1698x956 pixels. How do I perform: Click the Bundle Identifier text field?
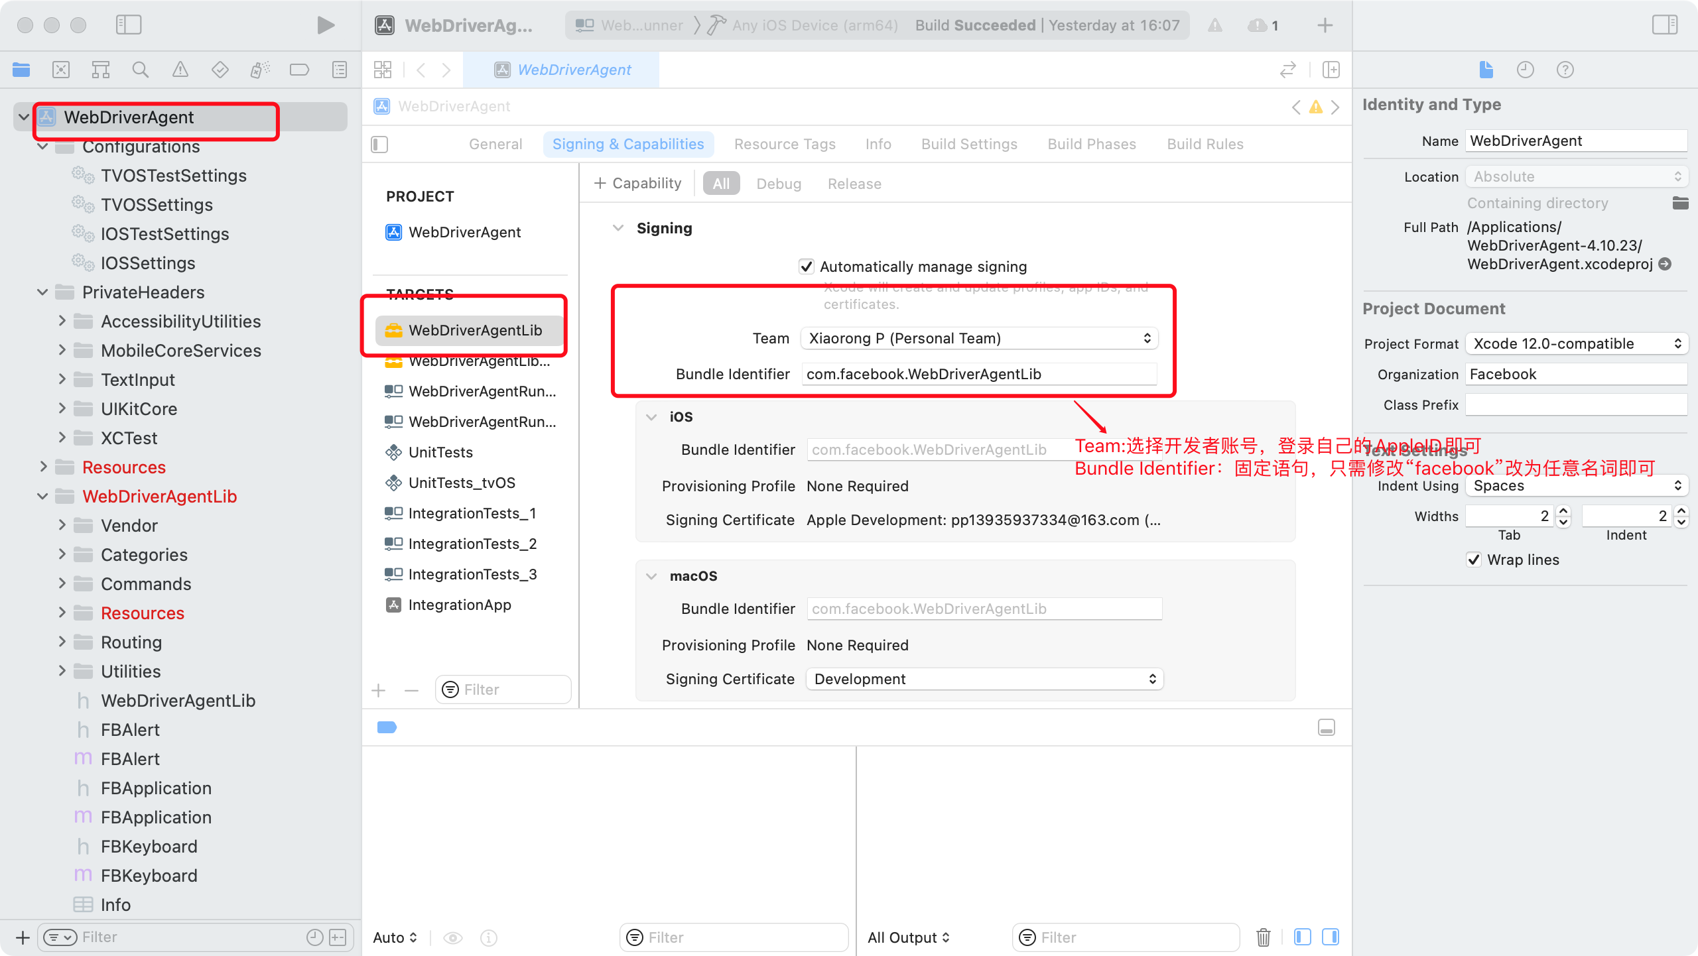[980, 374]
